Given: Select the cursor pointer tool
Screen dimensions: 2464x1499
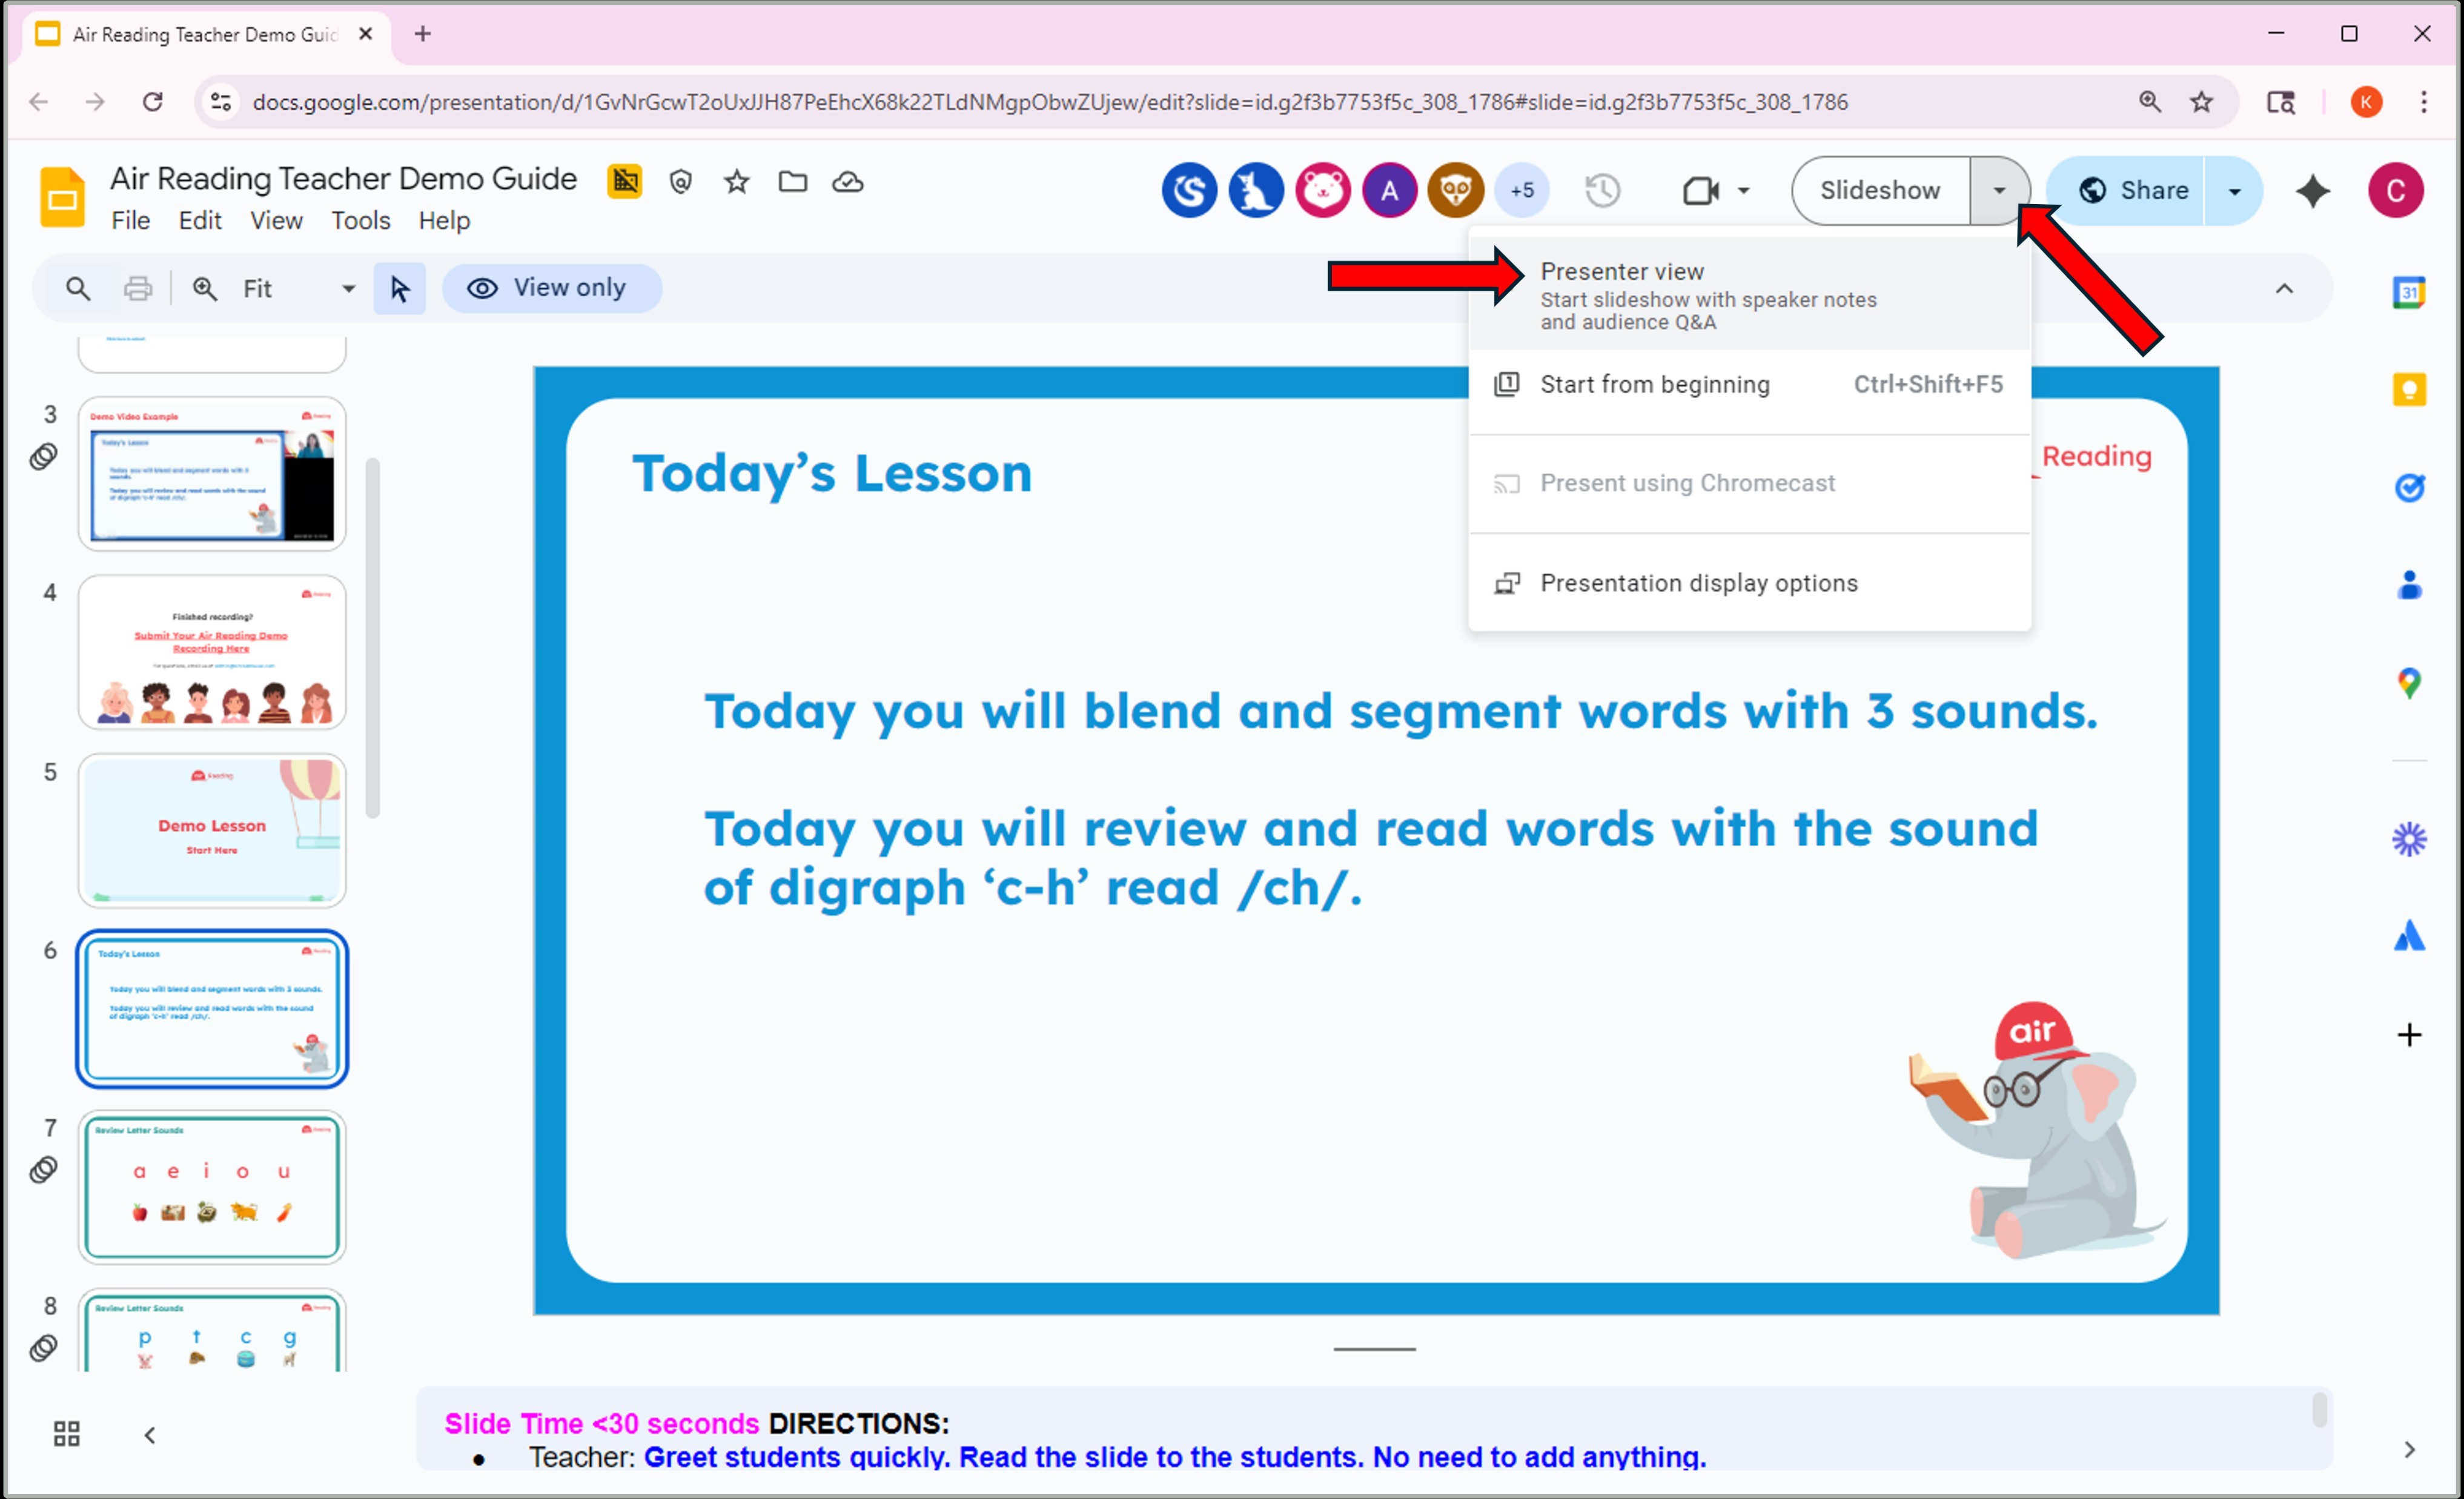Looking at the screenshot, I should (x=399, y=289).
